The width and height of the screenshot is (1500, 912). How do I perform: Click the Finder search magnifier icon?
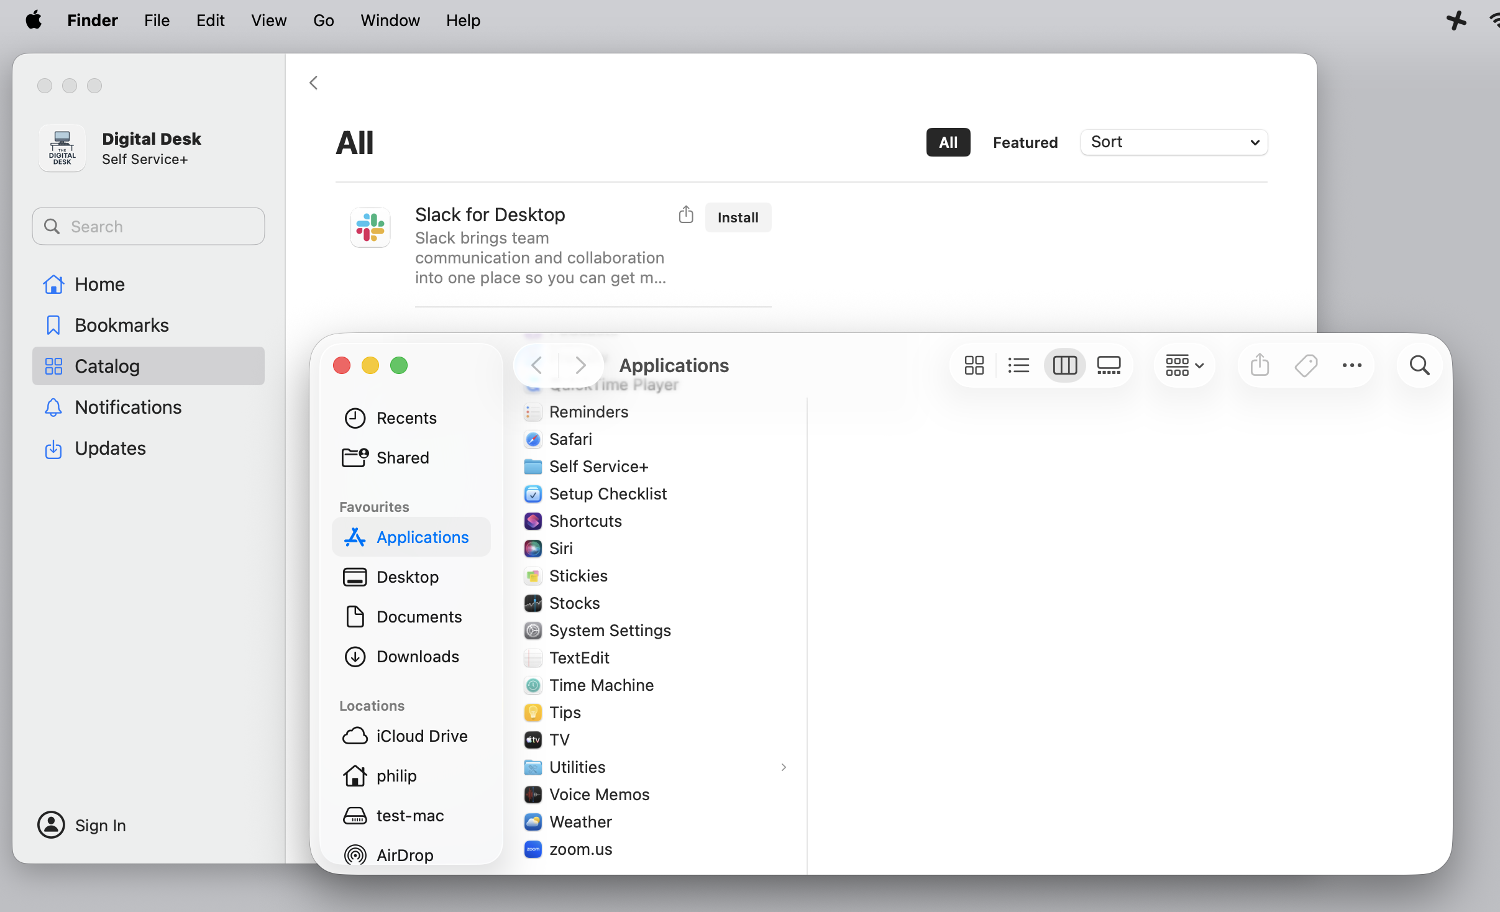click(1420, 365)
